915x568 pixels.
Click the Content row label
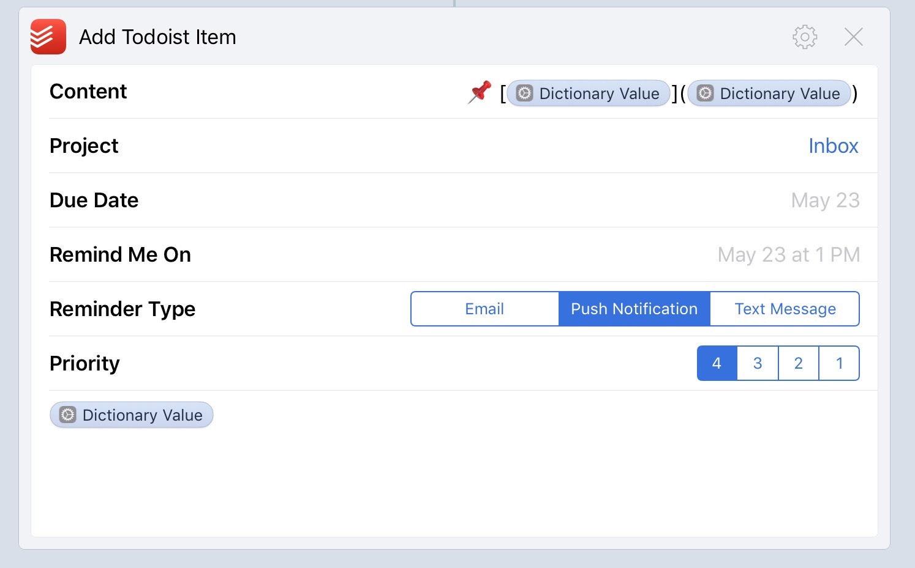[x=88, y=92]
